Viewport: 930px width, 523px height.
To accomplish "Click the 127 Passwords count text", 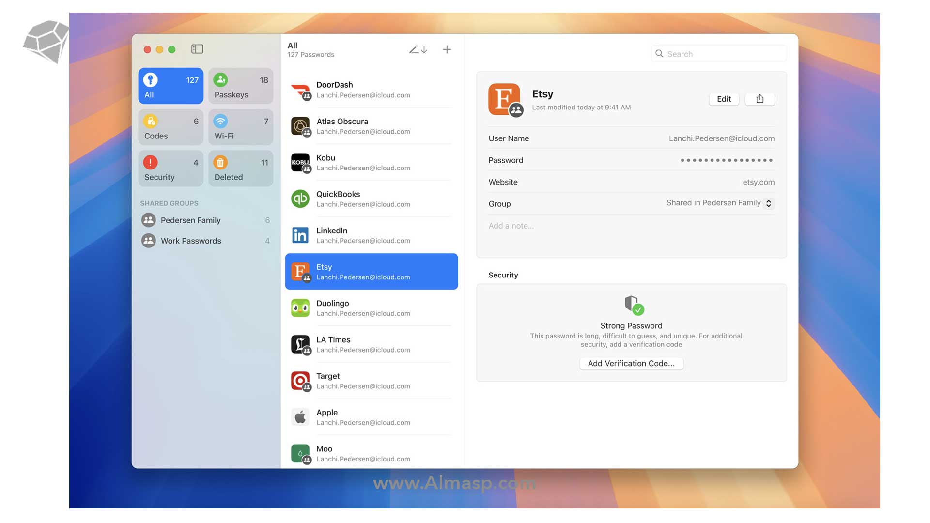I will pyautogui.click(x=311, y=55).
